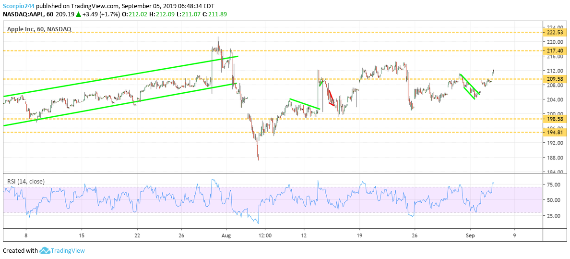Click the 194.81 price level label
This screenshot has width=570, height=259.
tap(556, 133)
